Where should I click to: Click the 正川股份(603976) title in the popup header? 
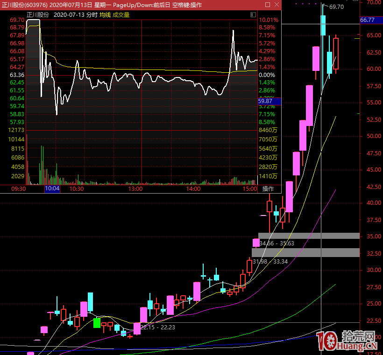coord(24,5)
